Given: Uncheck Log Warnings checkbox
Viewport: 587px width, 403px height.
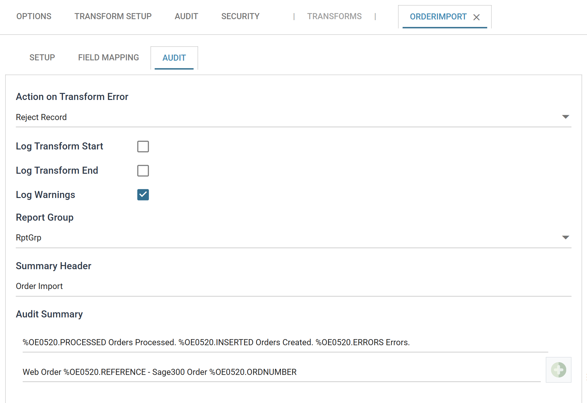Looking at the screenshot, I should [x=143, y=194].
